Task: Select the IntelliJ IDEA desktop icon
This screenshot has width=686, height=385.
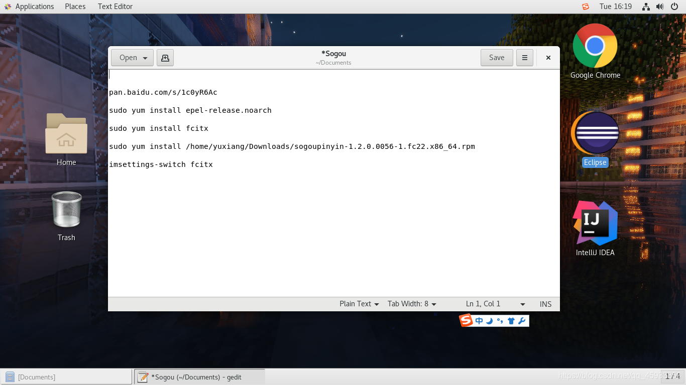Action: pyautogui.click(x=595, y=229)
